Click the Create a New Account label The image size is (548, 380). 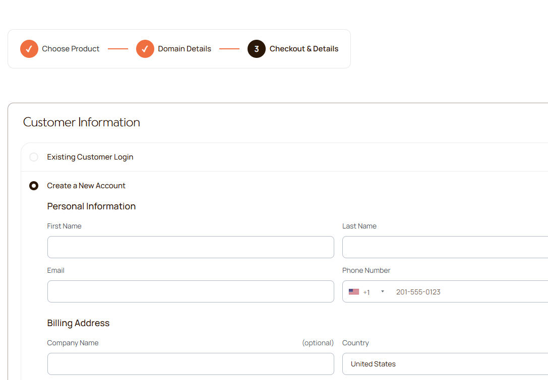[x=86, y=186]
